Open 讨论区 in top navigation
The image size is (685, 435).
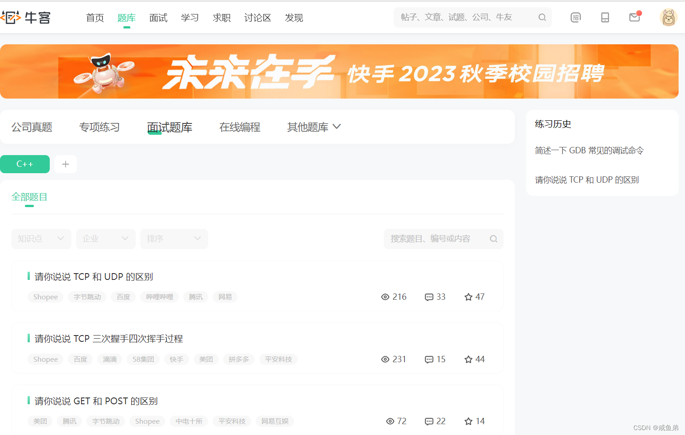pos(258,18)
